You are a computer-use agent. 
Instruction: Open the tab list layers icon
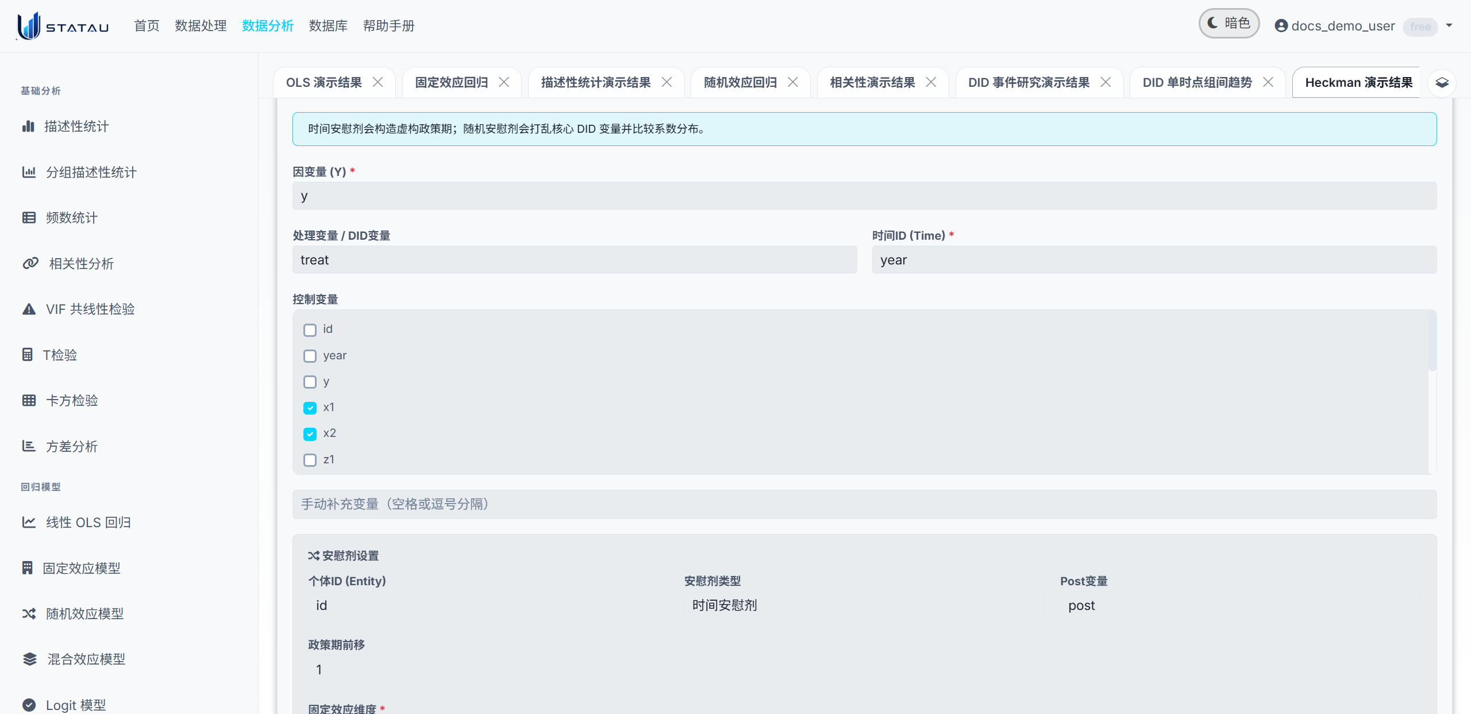(x=1442, y=83)
